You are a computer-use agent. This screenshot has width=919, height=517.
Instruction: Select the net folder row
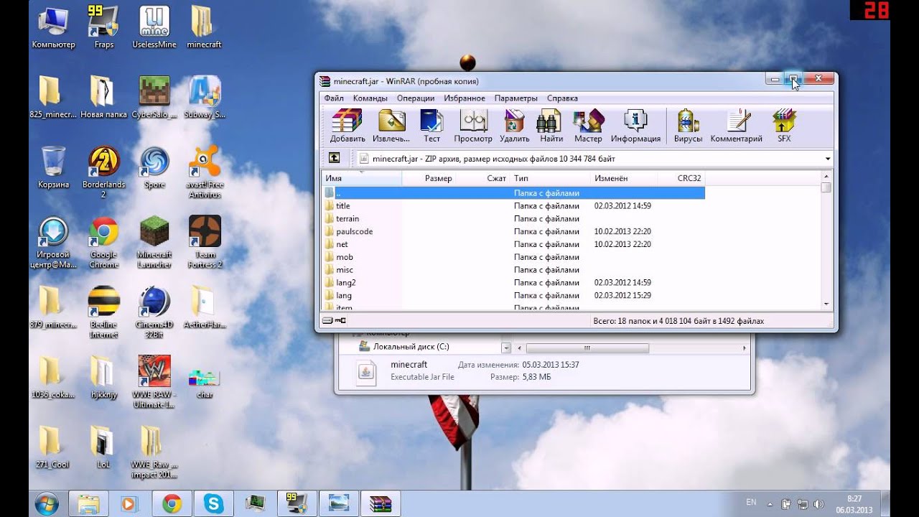pyautogui.click(x=513, y=245)
